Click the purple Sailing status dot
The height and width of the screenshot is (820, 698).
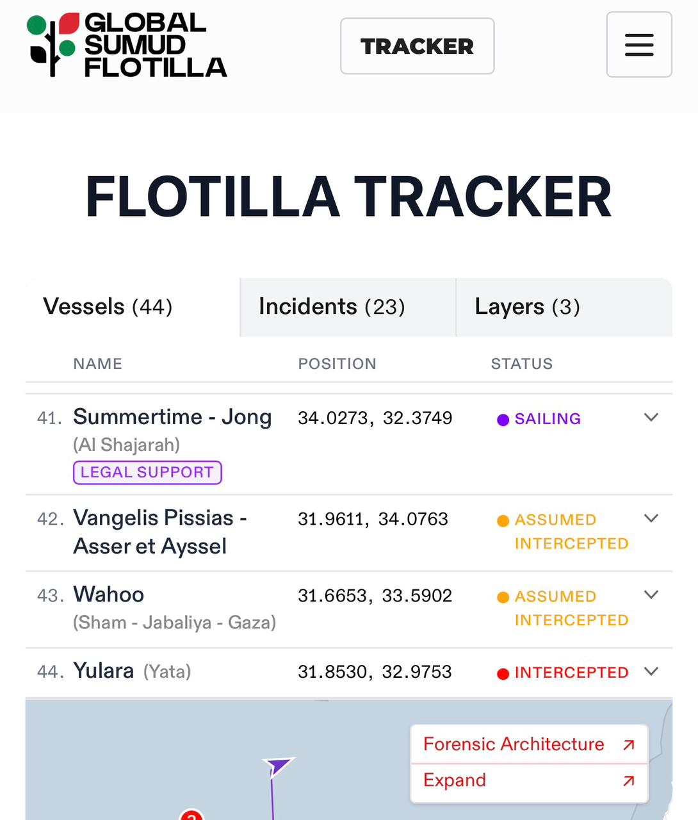click(x=503, y=420)
